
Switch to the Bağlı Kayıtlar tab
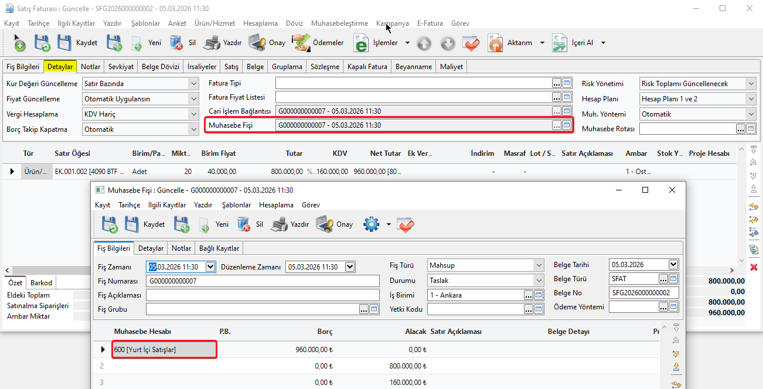(x=219, y=248)
